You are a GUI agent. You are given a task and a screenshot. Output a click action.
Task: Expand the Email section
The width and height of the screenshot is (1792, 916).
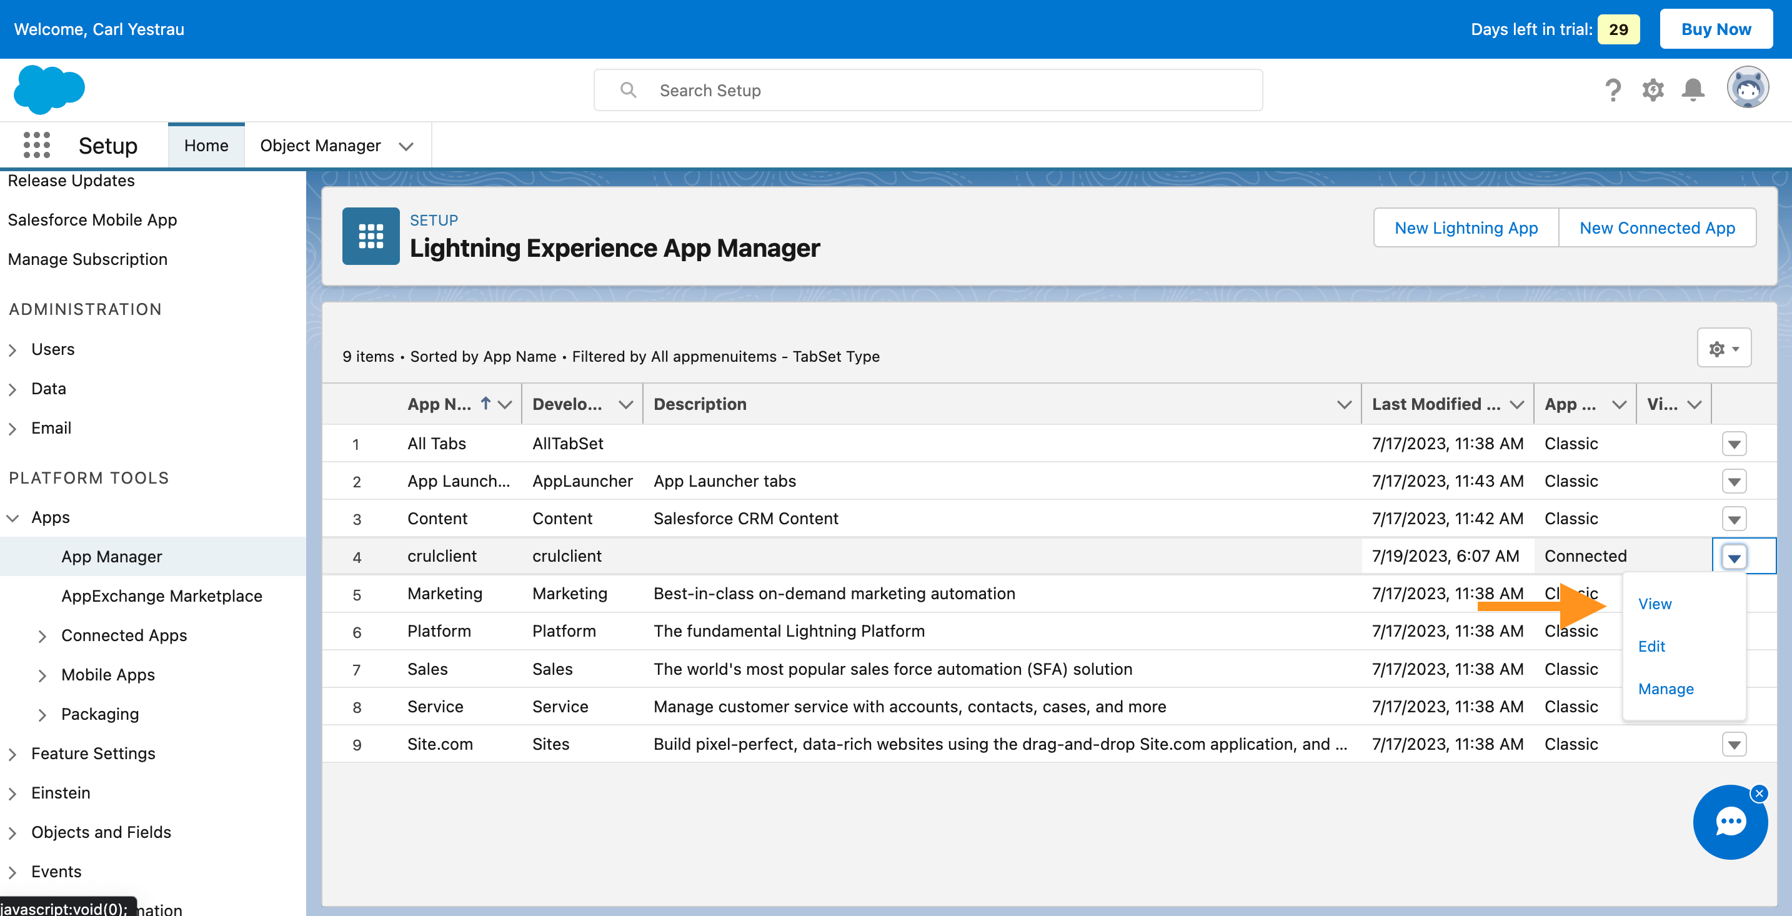[12, 429]
